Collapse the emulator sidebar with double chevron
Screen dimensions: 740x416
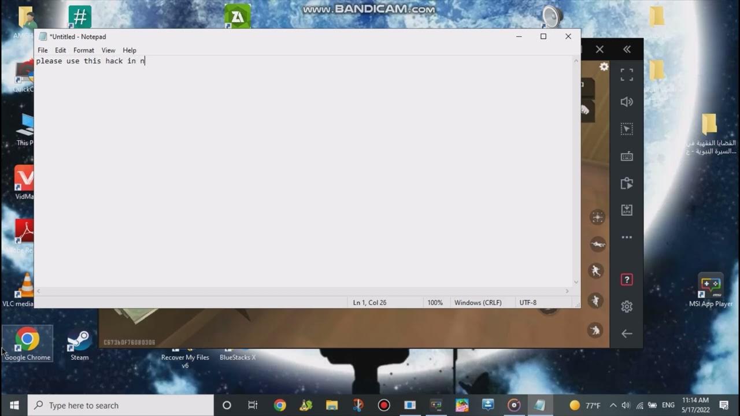click(627, 50)
